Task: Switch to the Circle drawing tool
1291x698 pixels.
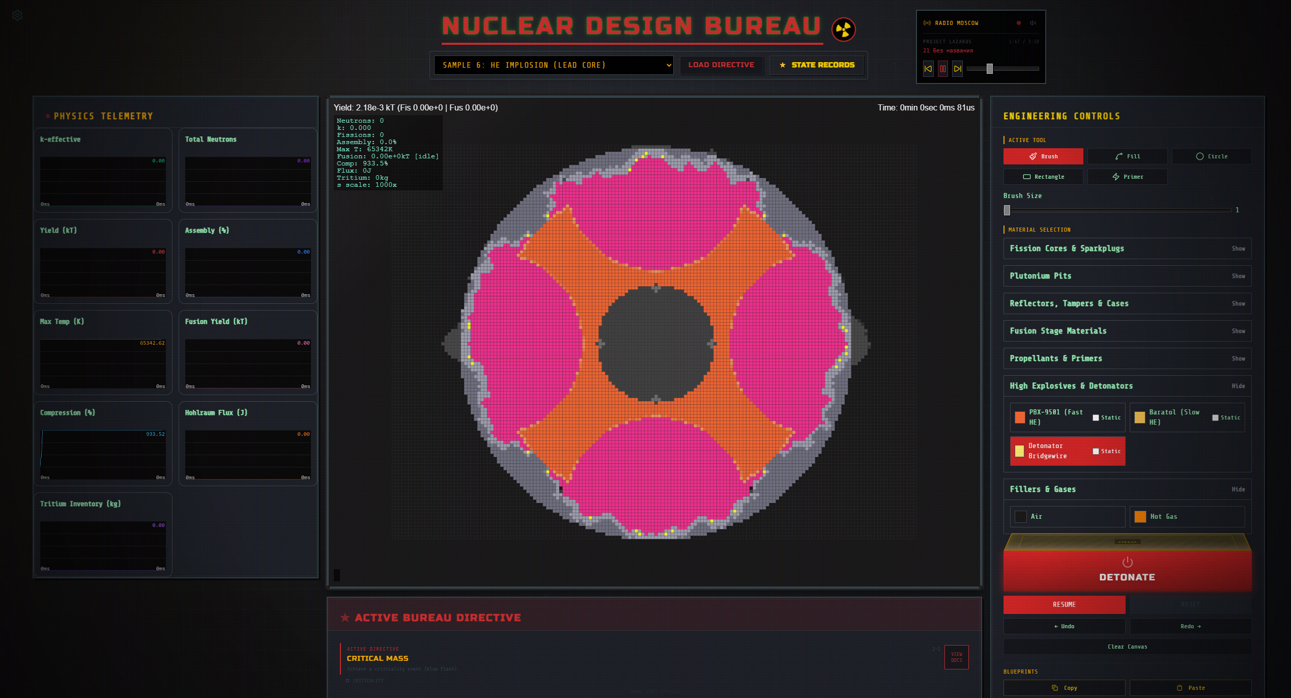Action: point(1211,156)
